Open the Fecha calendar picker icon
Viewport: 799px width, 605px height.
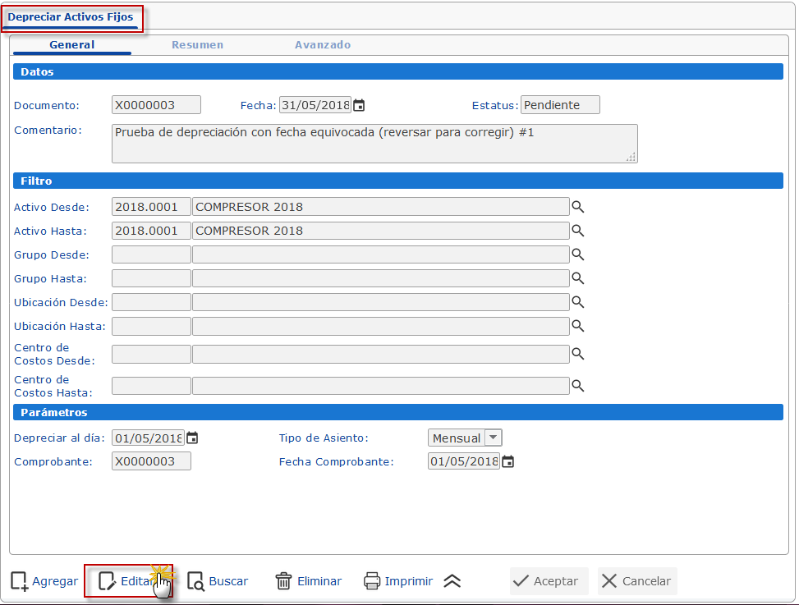[359, 105]
